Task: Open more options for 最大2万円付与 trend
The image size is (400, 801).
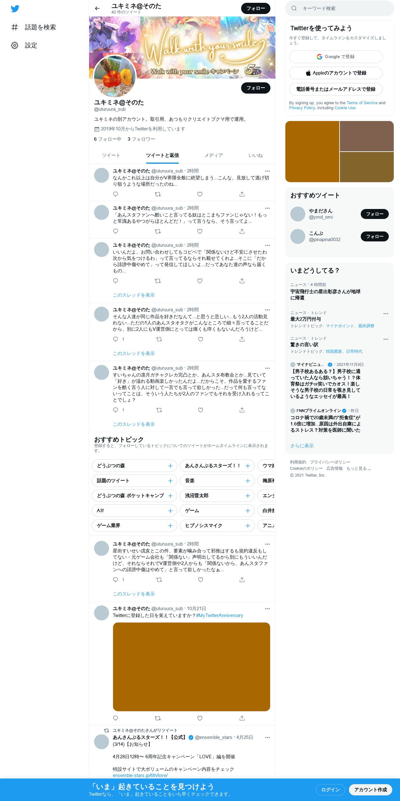Action: point(386,313)
